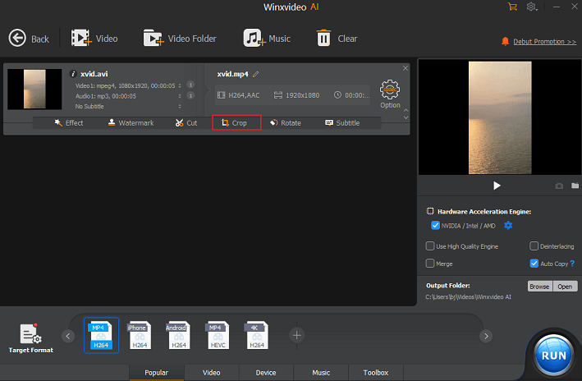This screenshot has width=582, height=381.
Task: Open the Rotate tool
Action: pyautogui.click(x=286, y=123)
